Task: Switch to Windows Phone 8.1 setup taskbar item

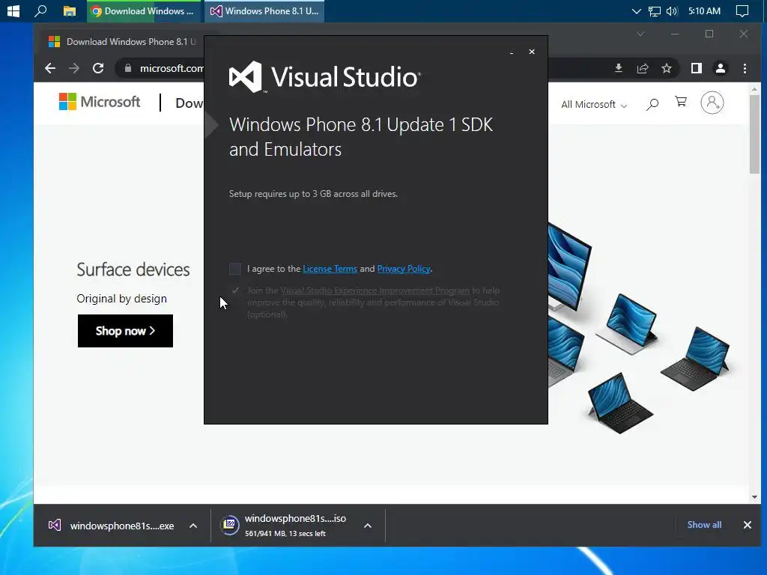Action: click(264, 10)
